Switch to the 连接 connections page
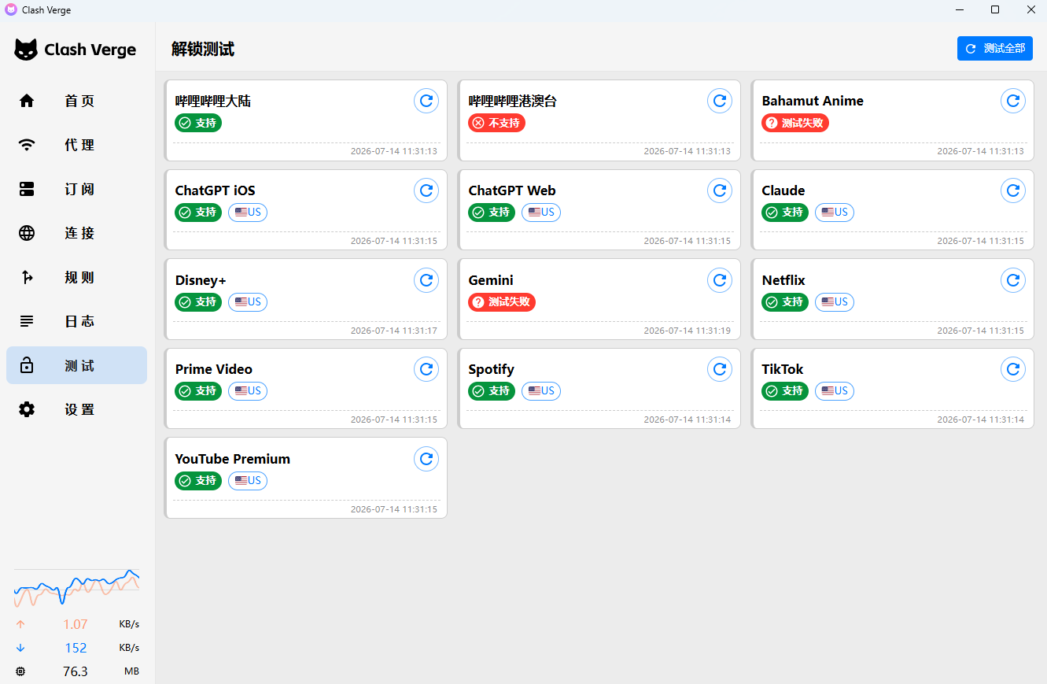The height and width of the screenshot is (684, 1047). [76, 233]
